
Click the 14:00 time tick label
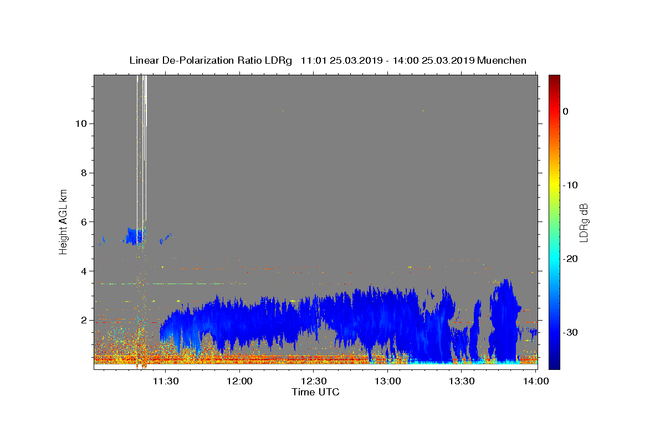(x=536, y=381)
